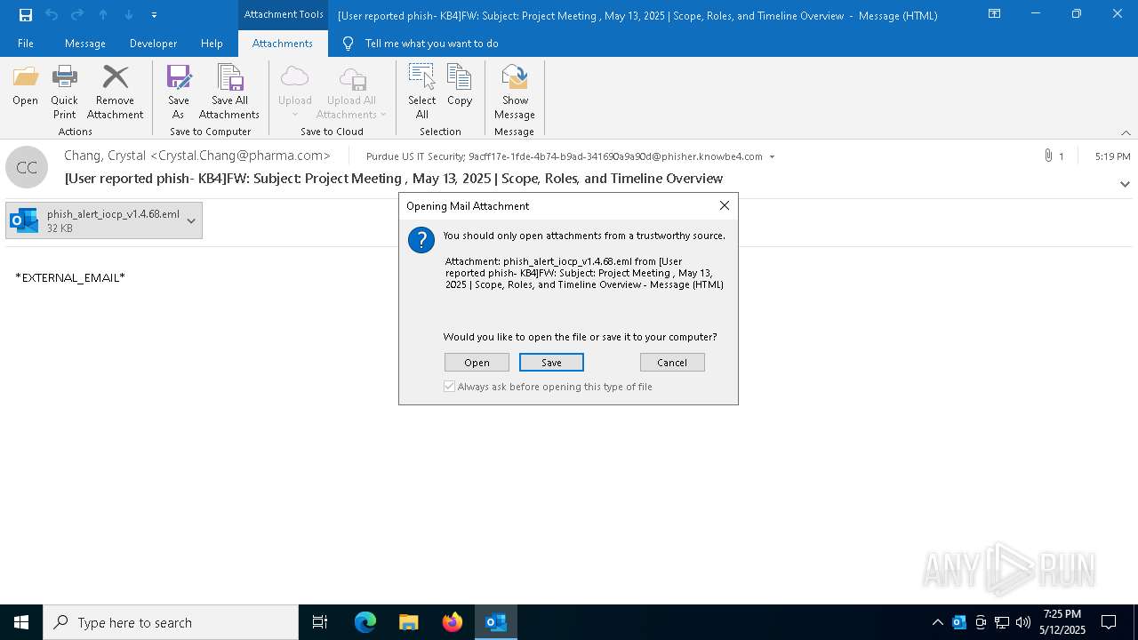Click the taskbar search box
1138x640 pixels.
coord(171,622)
